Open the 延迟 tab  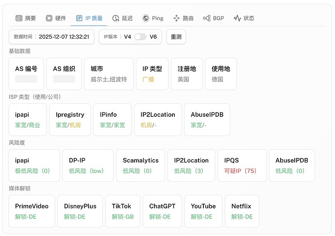(122, 18)
